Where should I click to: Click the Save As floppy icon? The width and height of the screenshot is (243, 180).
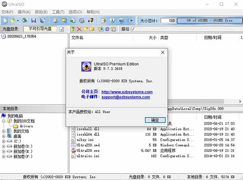pyautogui.click(x=43, y=21)
